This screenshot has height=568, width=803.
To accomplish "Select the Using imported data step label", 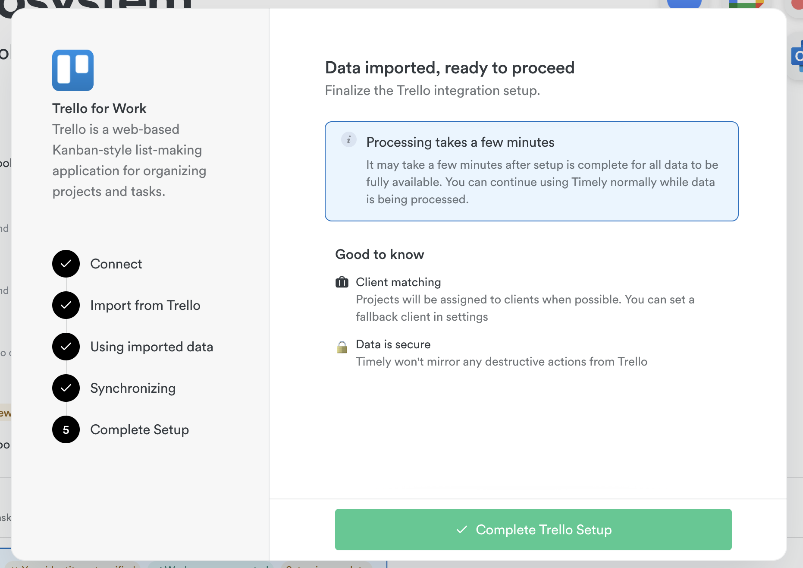I will tap(151, 347).
